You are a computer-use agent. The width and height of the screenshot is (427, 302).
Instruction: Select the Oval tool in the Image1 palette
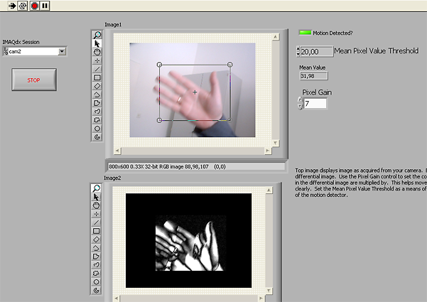click(97, 129)
